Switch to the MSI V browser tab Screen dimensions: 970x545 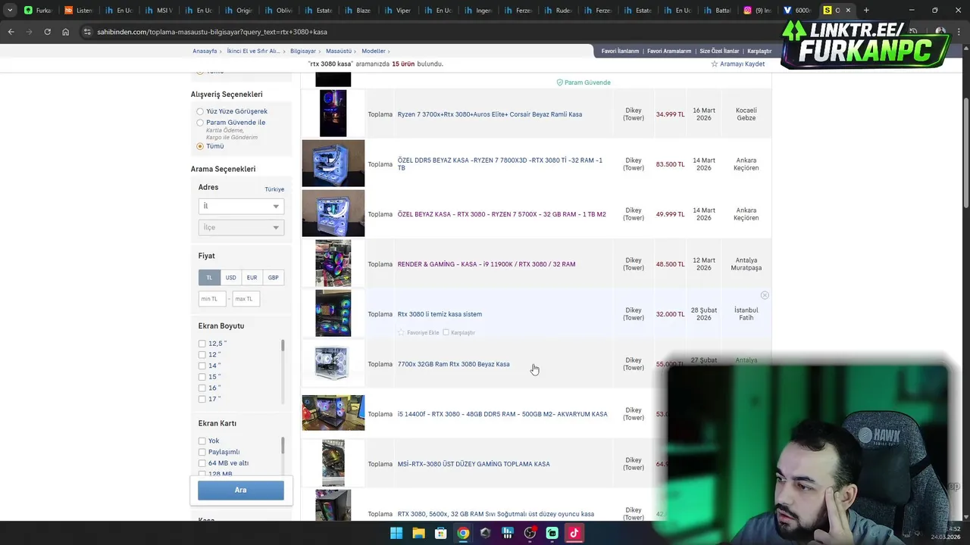click(158, 10)
